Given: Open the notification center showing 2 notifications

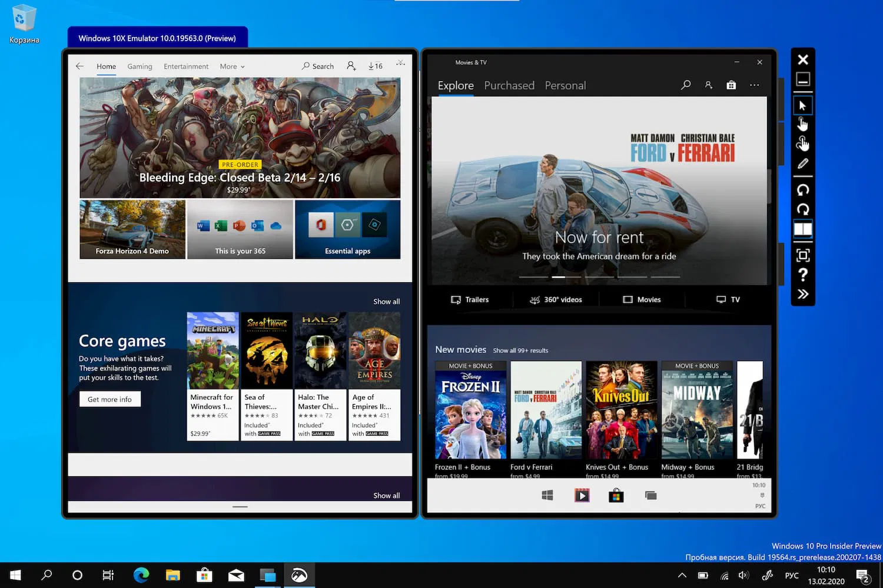Looking at the screenshot, I should click(863, 576).
